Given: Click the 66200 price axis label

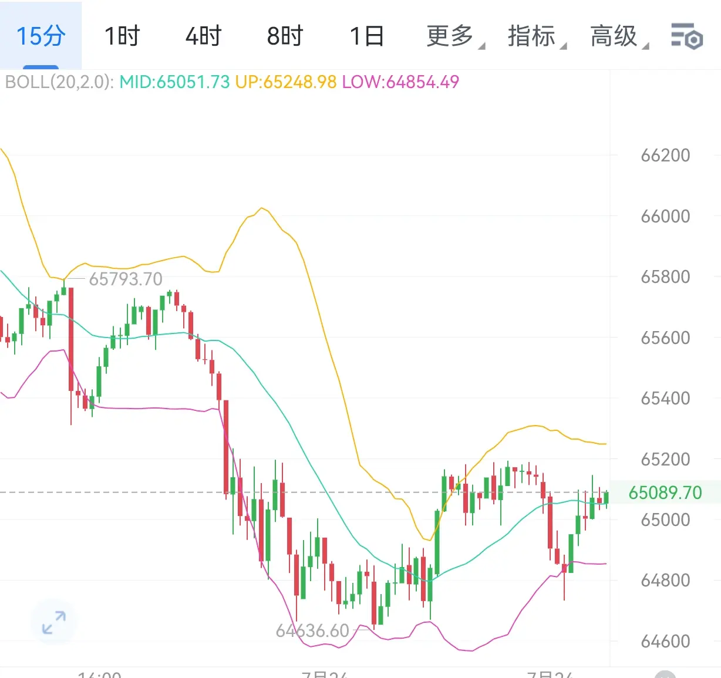Looking at the screenshot, I should point(665,156).
